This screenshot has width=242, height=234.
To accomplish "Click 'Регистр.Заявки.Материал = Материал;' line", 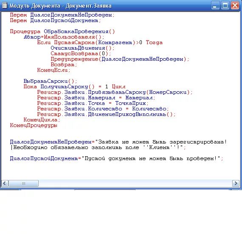I will tap(96, 98).
